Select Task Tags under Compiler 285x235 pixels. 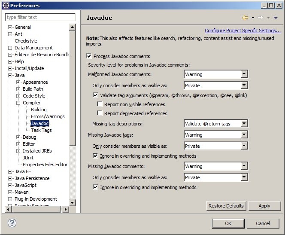click(41, 130)
